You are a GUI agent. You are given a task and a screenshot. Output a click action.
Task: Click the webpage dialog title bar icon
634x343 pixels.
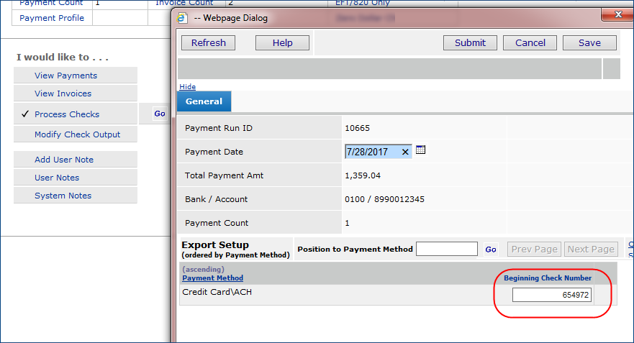182,18
